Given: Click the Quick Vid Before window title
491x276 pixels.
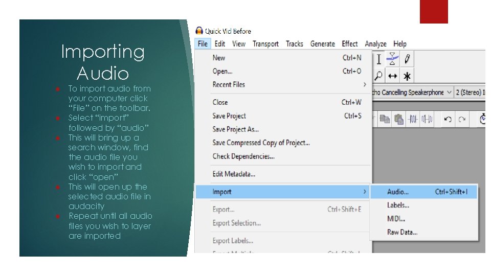Looking at the screenshot, I should pyautogui.click(x=228, y=31).
